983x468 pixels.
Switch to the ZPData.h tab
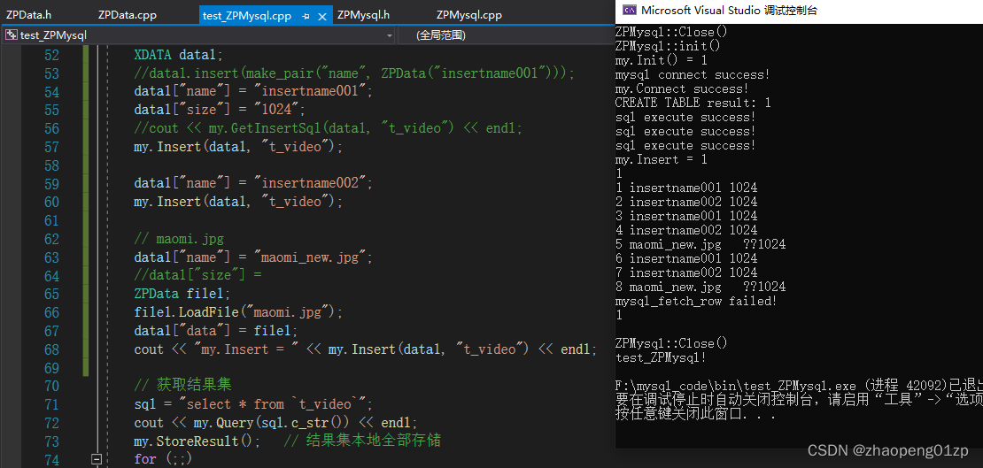29,15
